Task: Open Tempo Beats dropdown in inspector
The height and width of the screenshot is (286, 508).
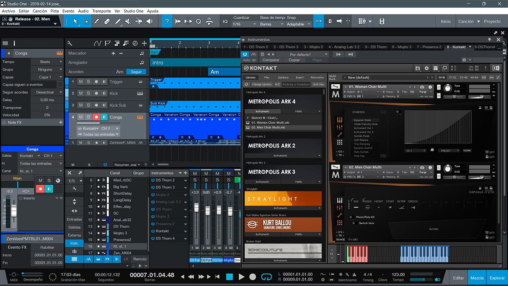Action: coord(47,62)
